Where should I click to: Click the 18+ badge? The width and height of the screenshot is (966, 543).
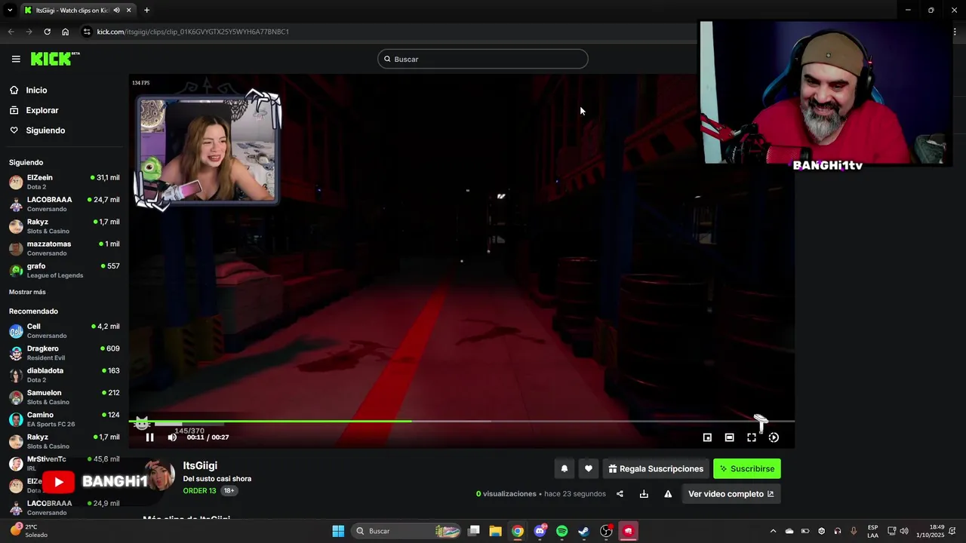tap(229, 491)
